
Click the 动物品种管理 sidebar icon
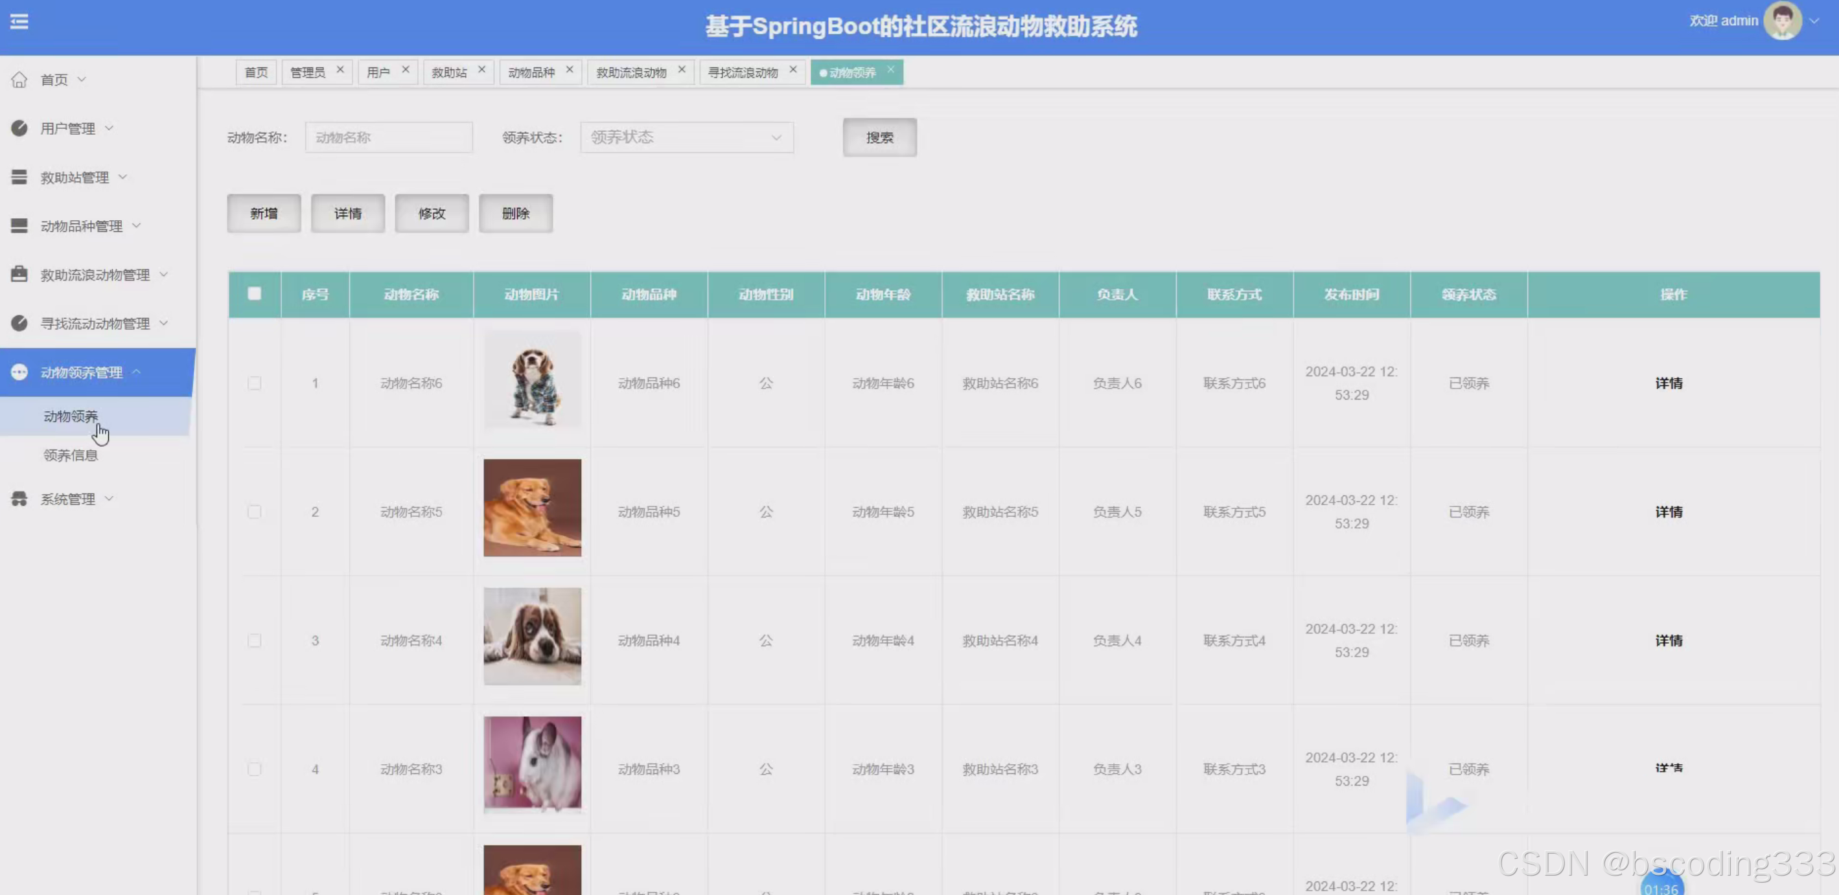[19, 225]
